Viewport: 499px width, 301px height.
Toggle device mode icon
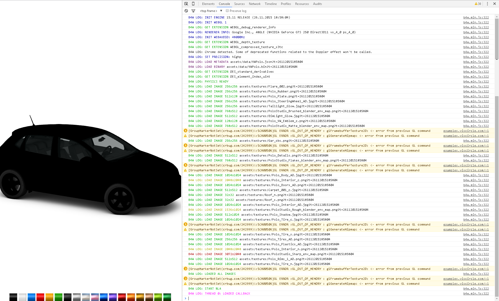pyautogui.click(x=193, y=4)
